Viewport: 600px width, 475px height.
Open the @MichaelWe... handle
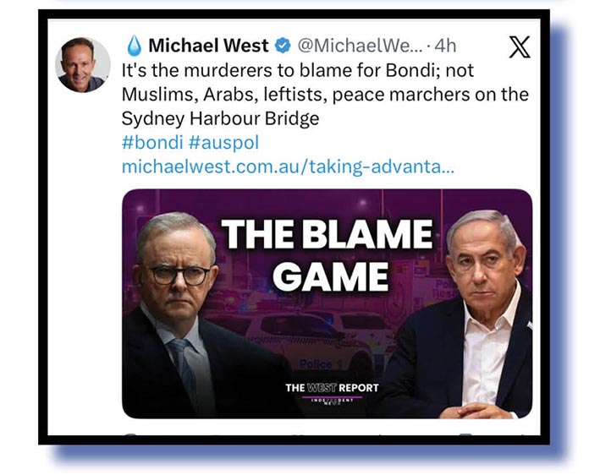pyautogui.click(x=360, y=46)
